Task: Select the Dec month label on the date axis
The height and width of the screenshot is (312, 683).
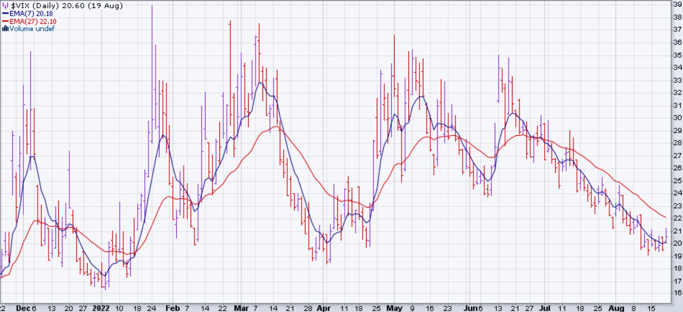Action: (x=23, y=308)
